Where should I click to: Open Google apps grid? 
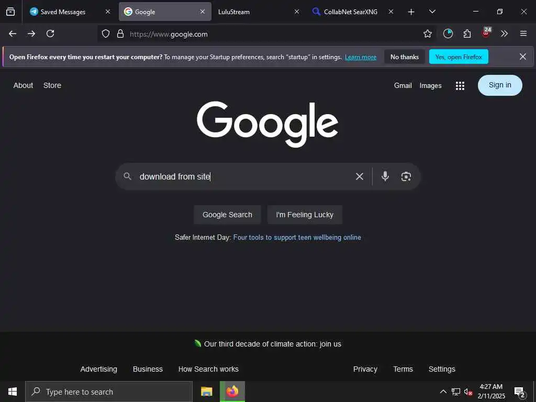pyautogui.click(x=460, y=86)
